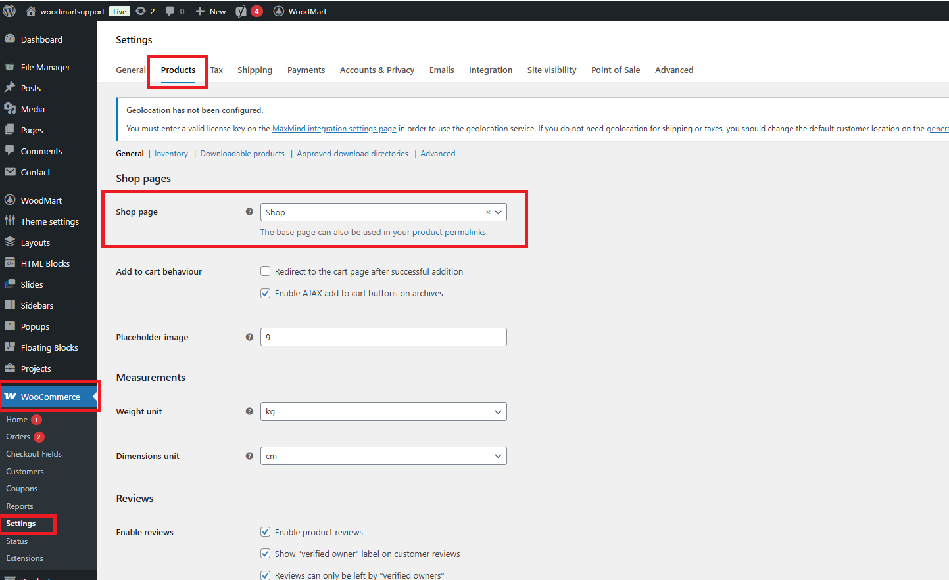The width and height of the screenshot is (949, 580).
Task: Open the Downloadable products subsection link
Action: click(x=243, y=154)
